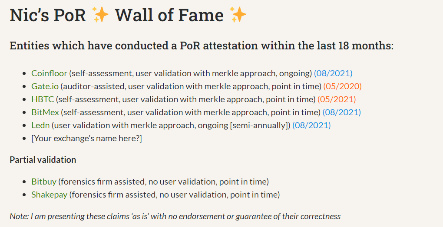Click the '[Your exchange's name here?]' item
The image size is (443, 227).
point(86,138)
